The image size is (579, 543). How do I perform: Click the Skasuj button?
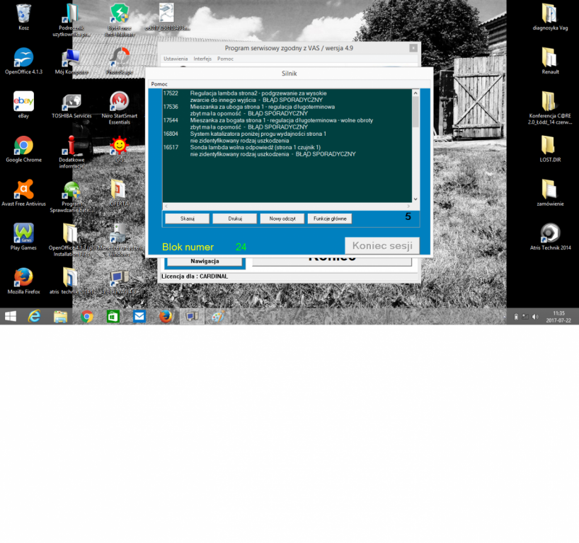tap(187, 218)
